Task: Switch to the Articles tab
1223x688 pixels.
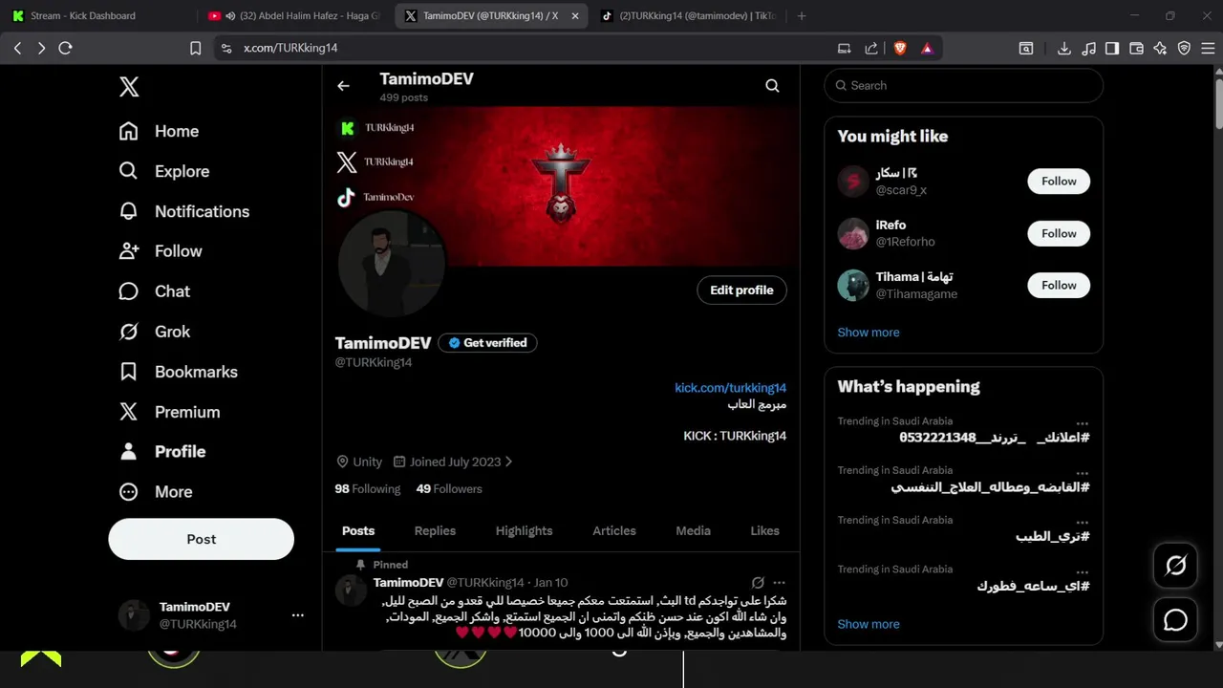Action: coord(614,530)
